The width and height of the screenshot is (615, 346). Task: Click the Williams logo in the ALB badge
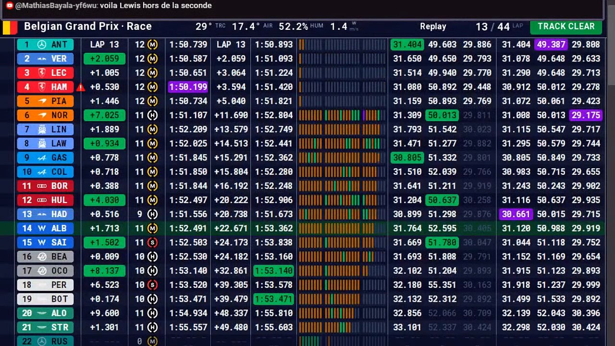tap(42, 228)
